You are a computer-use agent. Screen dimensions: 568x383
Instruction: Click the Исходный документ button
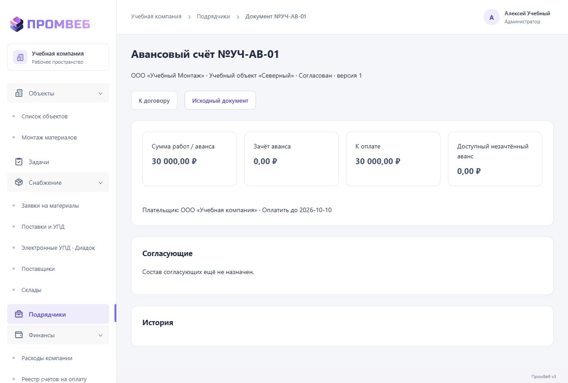tap(220, 100)
